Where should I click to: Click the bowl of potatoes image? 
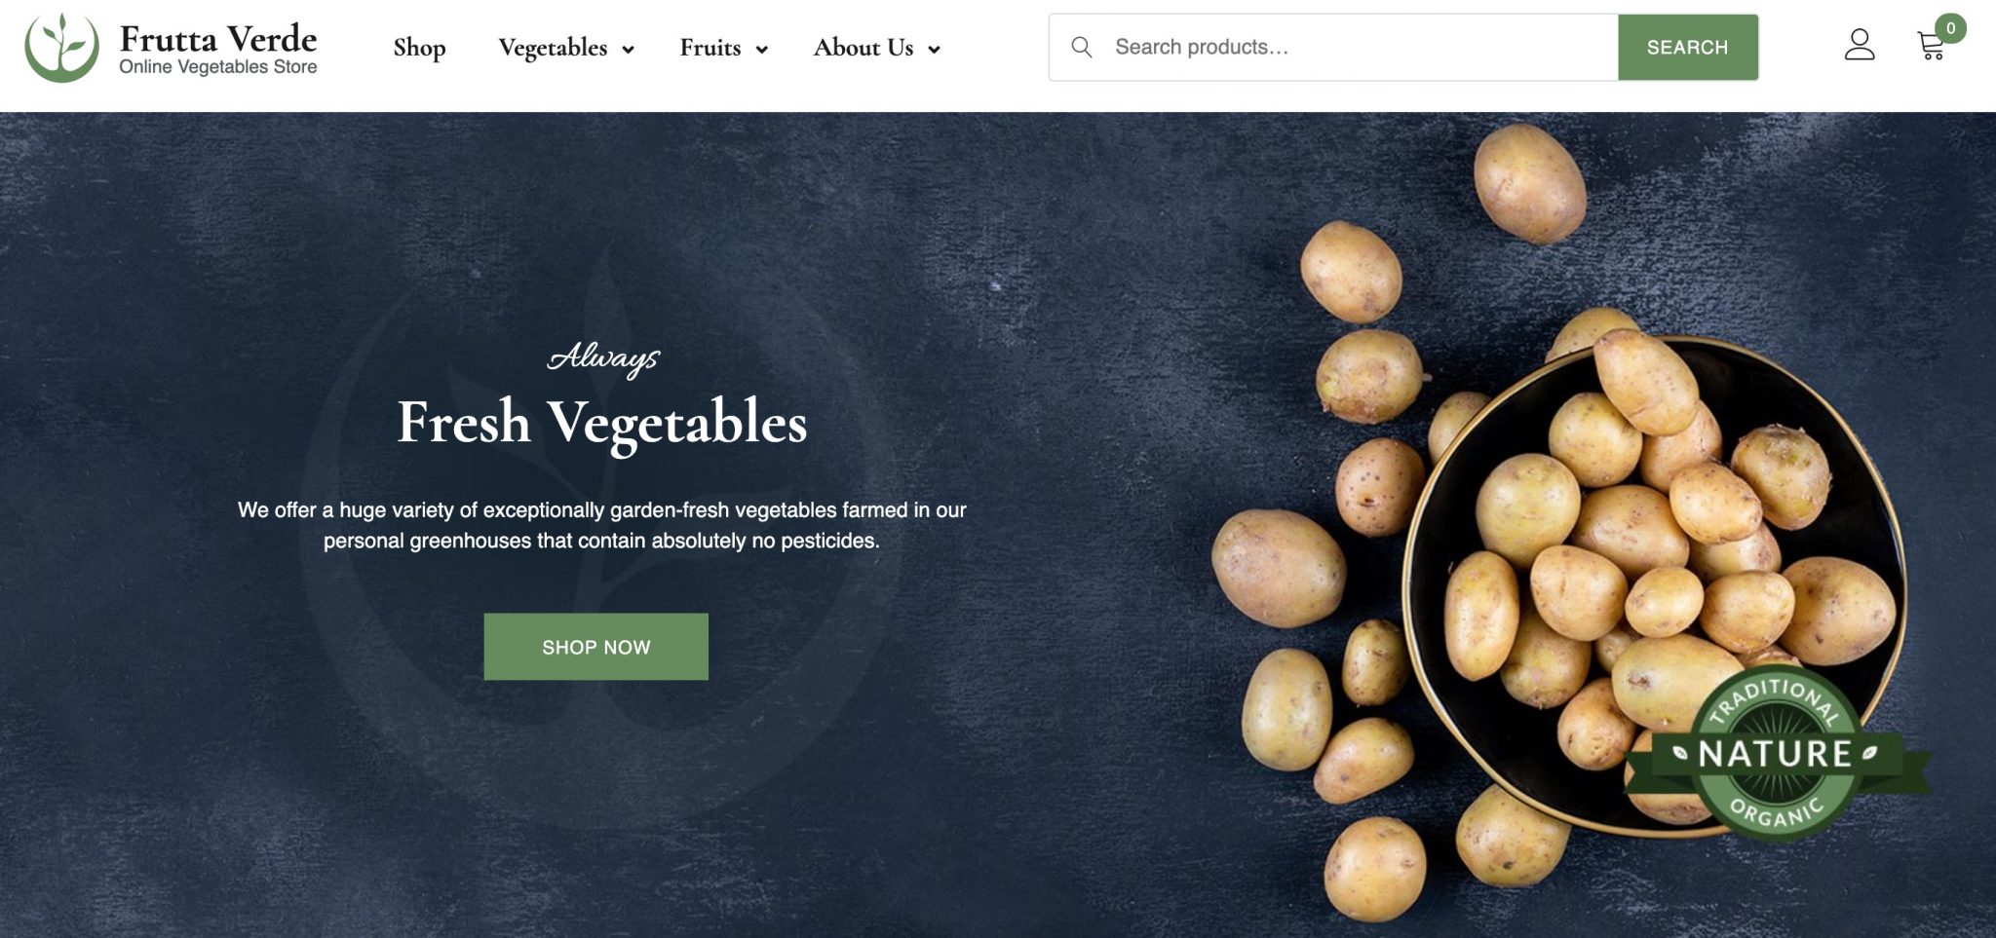1655,584
